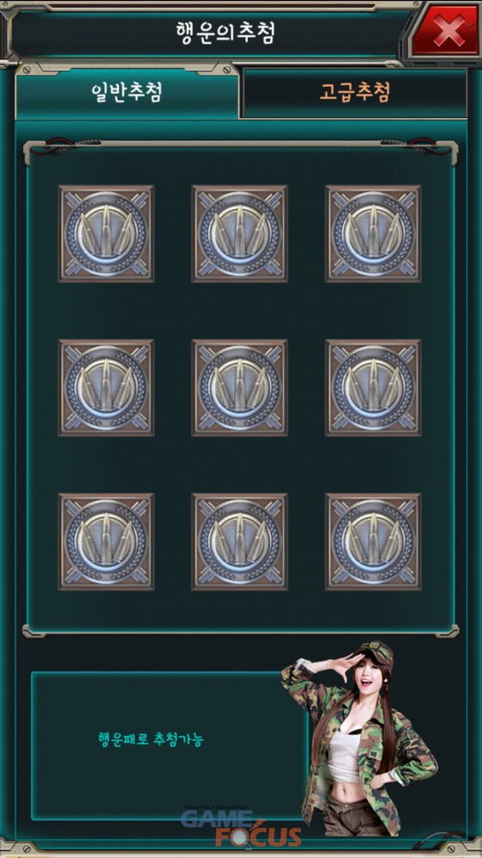Flip the bottom-middle bullet card
This screenshot has height=858, width=482.
pos(239,542)
